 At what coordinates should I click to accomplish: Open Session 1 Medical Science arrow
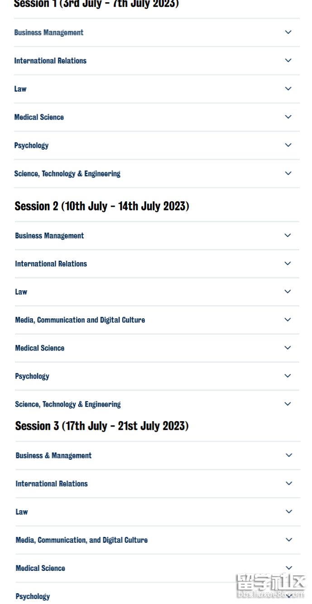point(288,117)
